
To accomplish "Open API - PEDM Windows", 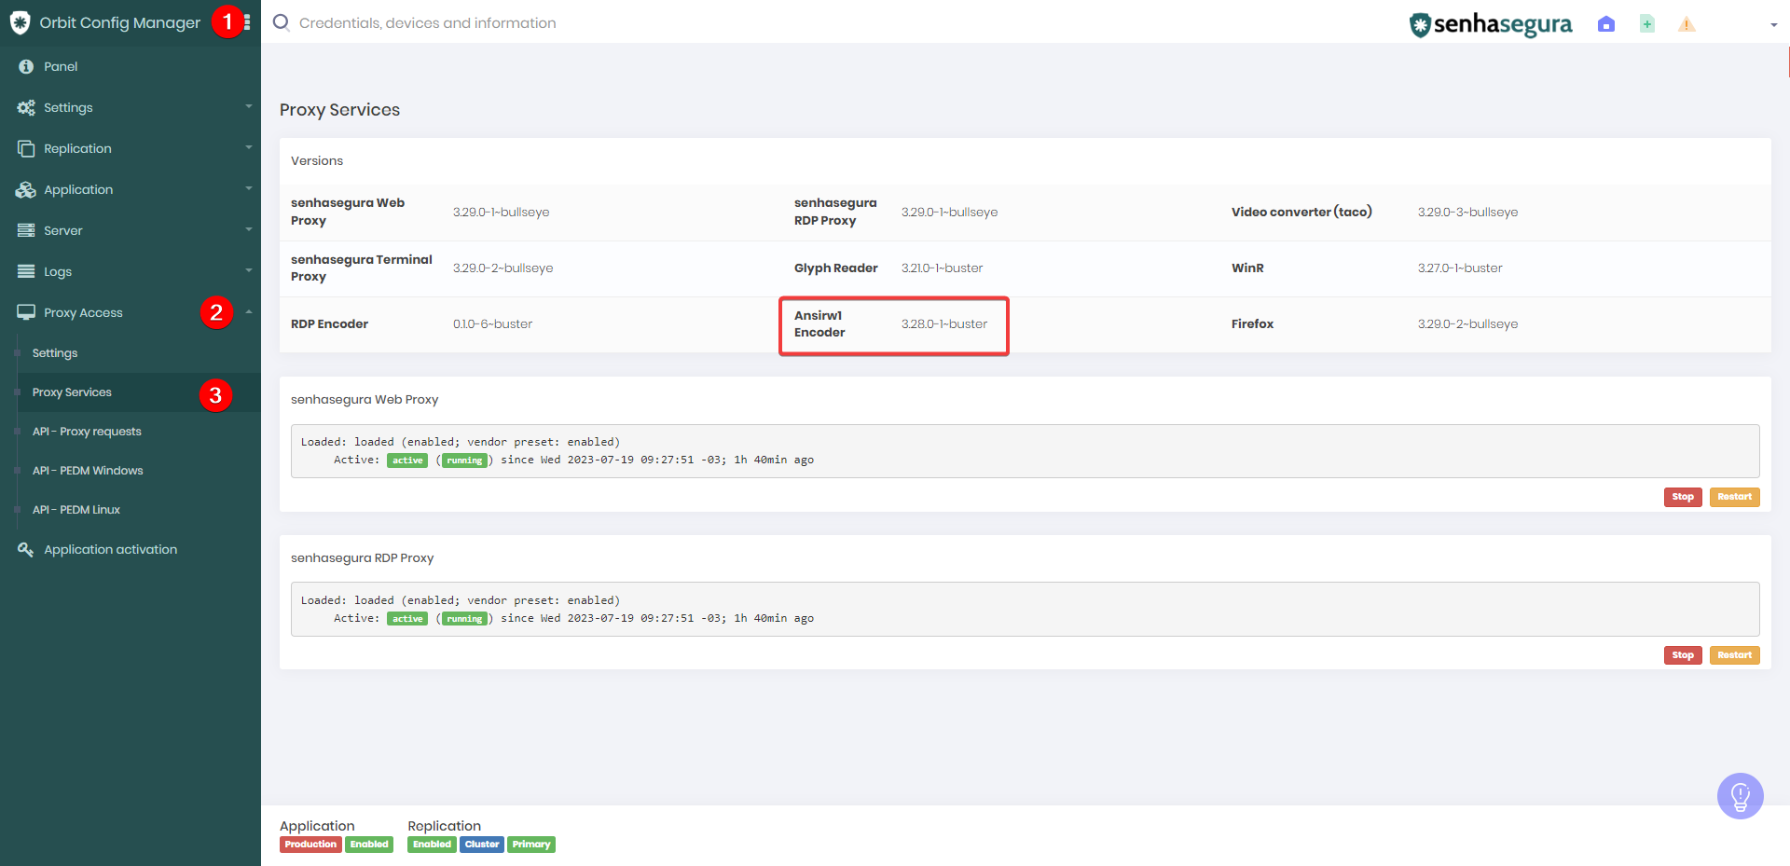I will [88, 471].
